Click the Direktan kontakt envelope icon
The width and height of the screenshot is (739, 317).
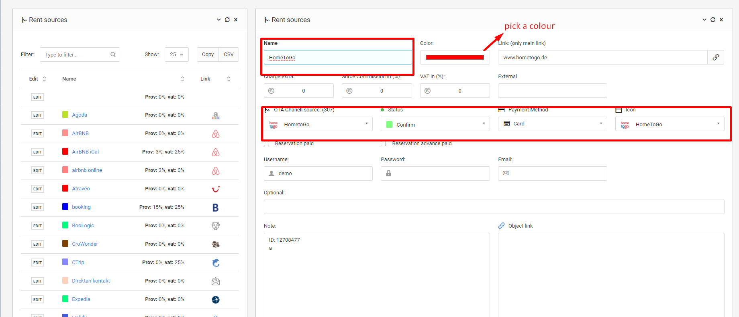pos(216,281)
